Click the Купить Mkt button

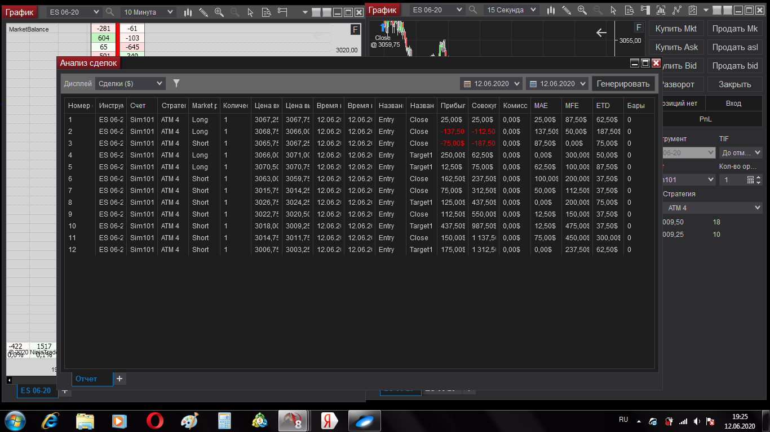(x=676, y=29)
